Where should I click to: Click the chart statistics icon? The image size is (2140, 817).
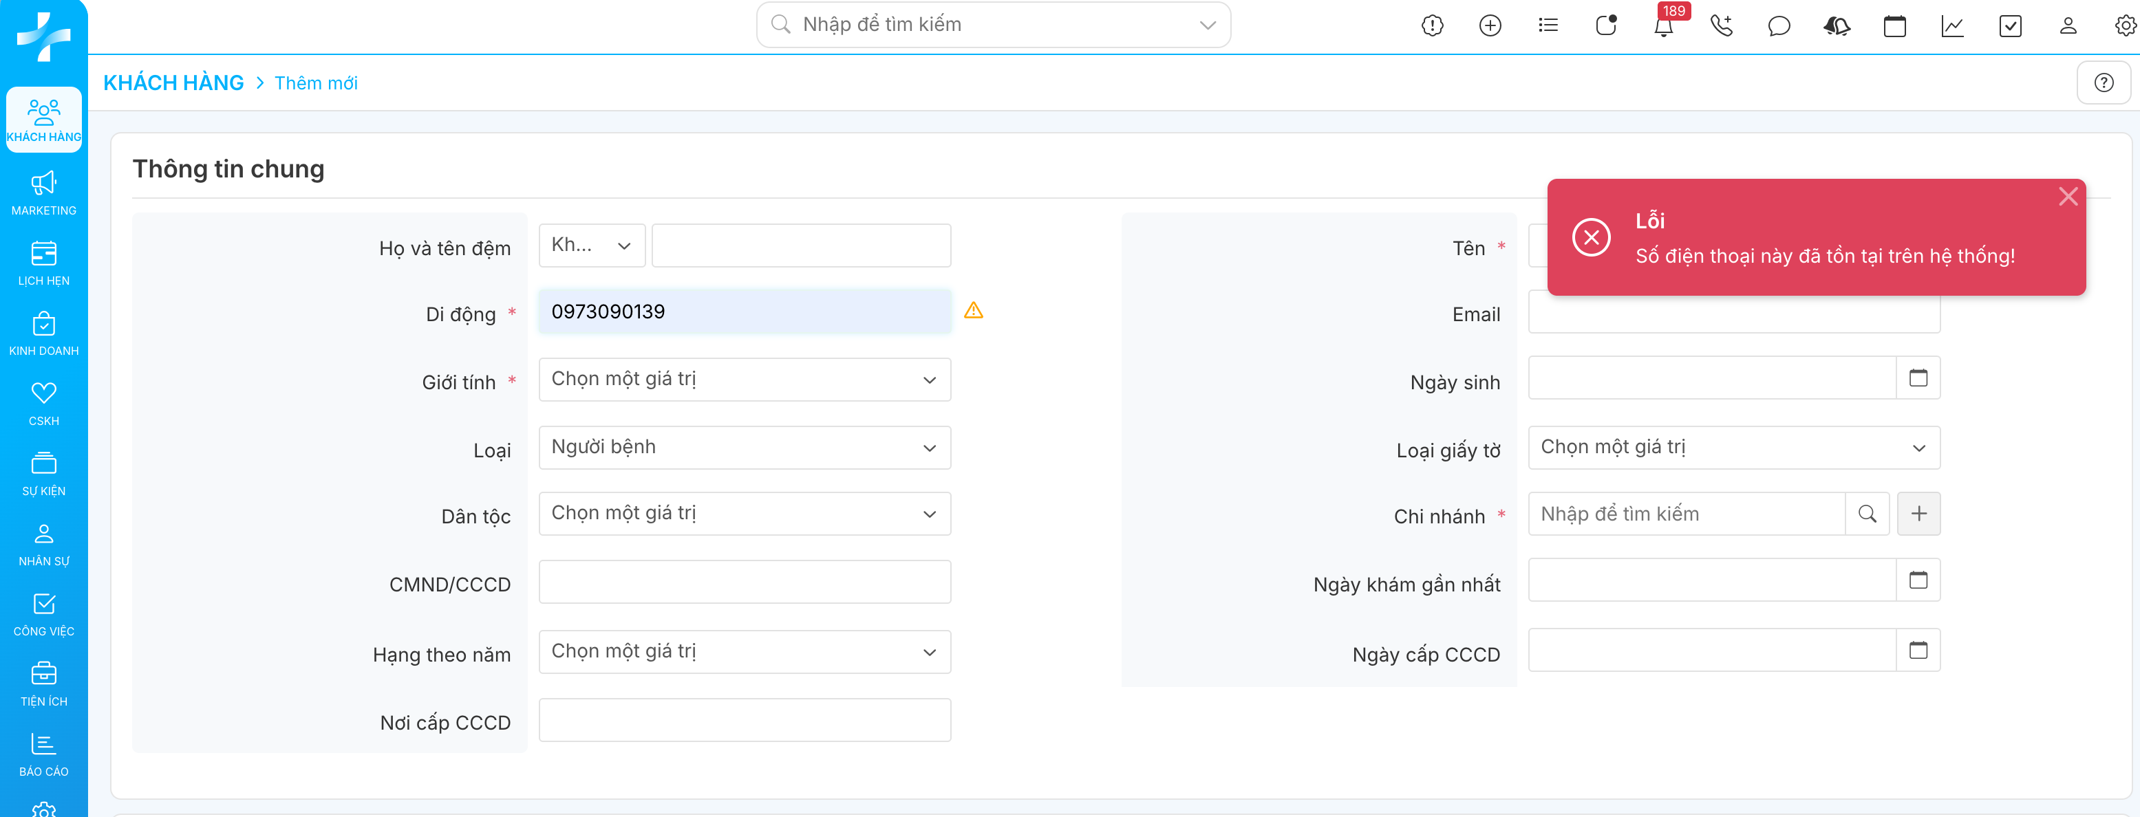pos(1952,27)
